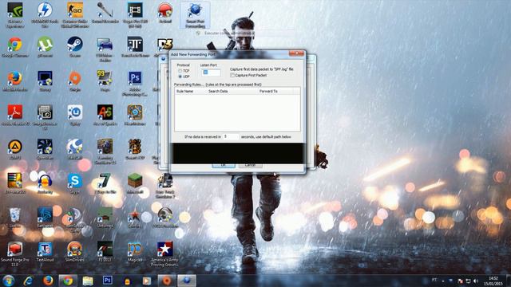Click the Listen Port input field
This screenshot has height=287, width=511.
click(x=211, y=73)
